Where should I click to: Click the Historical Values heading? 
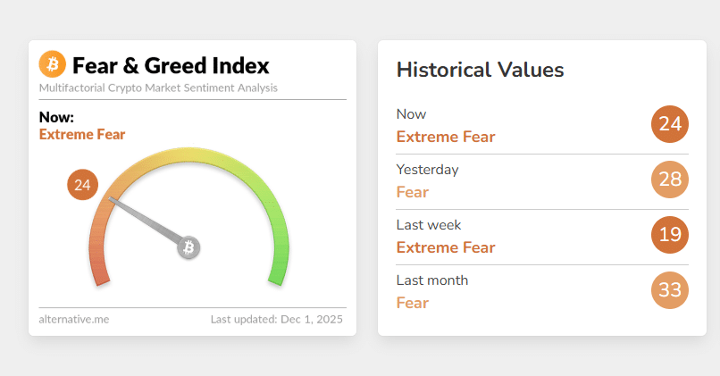tap(480, 70)
